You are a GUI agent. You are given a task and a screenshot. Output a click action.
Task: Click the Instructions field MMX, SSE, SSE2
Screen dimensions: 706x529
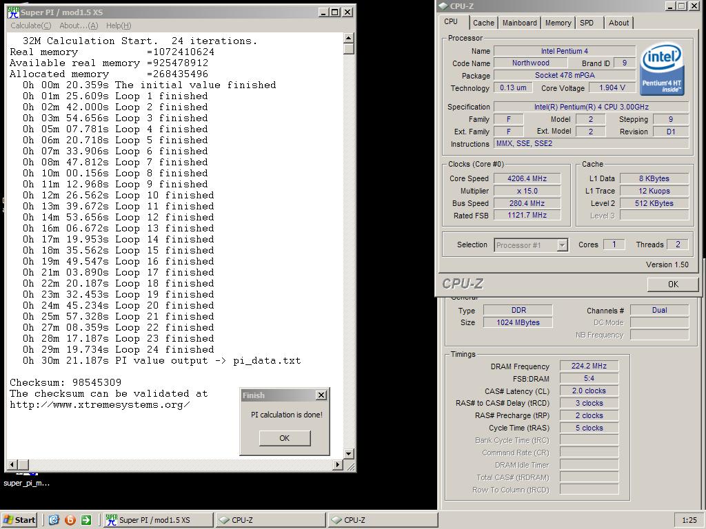(x=591, y=143)
